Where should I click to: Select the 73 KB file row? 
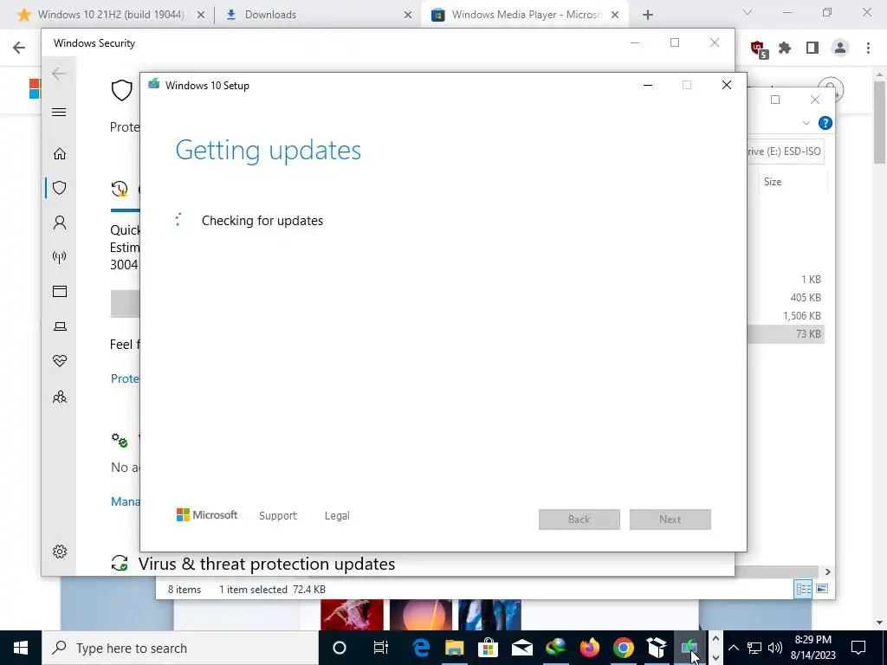coord(787,333)
